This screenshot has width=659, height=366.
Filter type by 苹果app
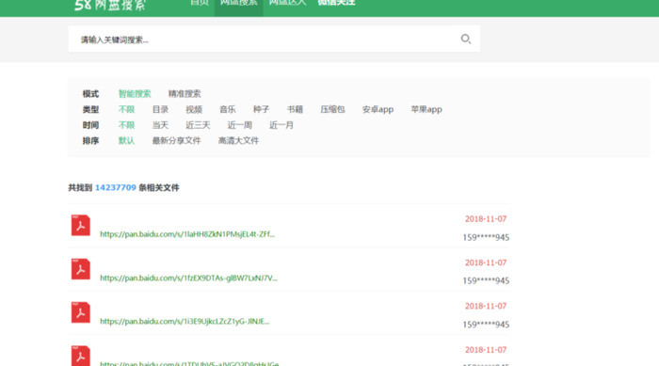coord(426,110)
